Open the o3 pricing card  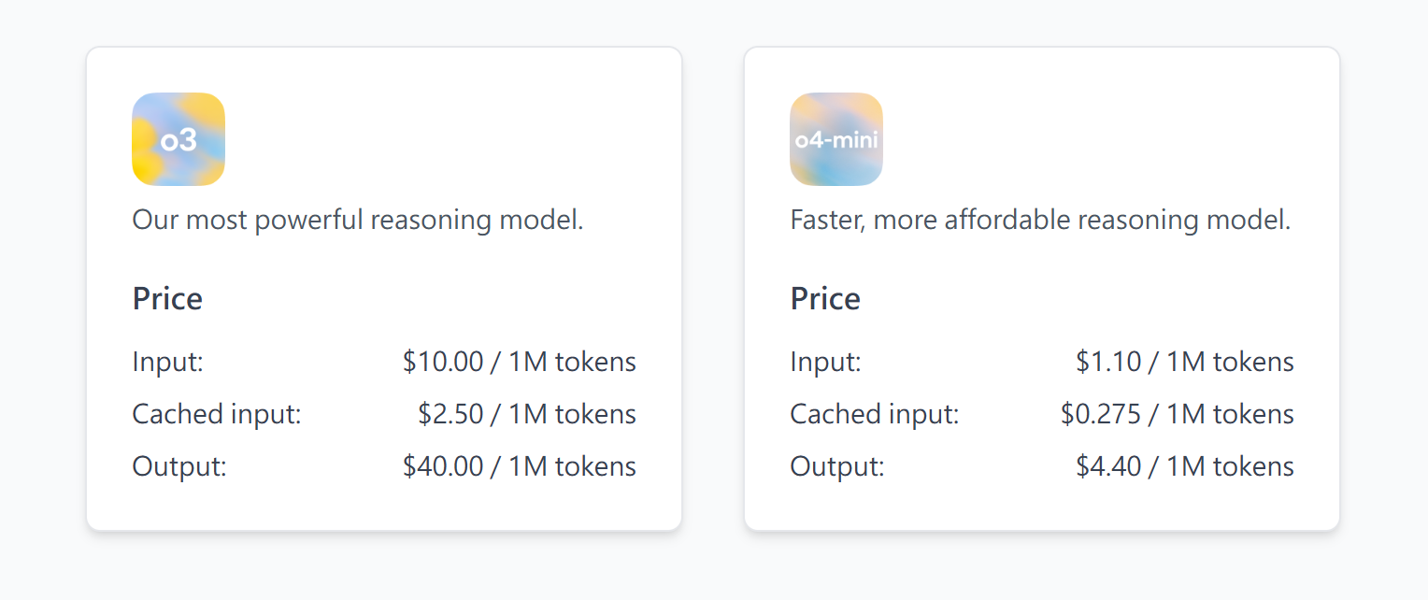coord(384,289)
